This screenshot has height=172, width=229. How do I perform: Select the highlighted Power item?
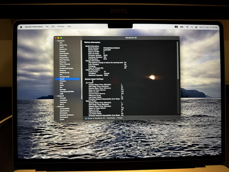pos(67,79)
